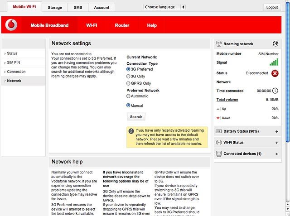
Task: Click the Total volume link
Action: (x=227, y=100)
